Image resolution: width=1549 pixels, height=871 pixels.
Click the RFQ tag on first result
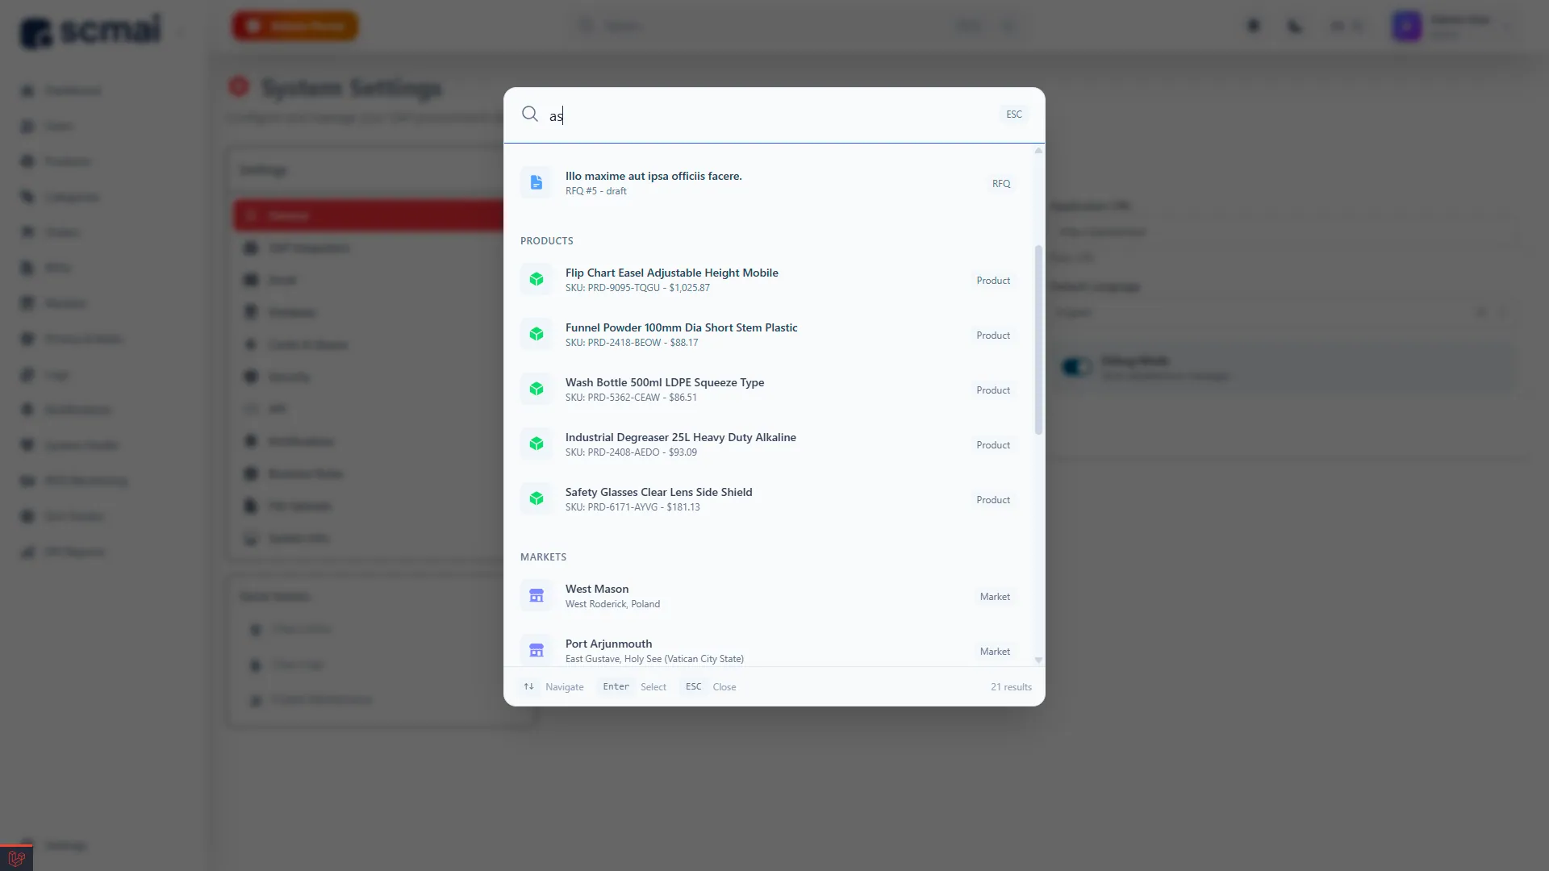(x=1001, y=184)
